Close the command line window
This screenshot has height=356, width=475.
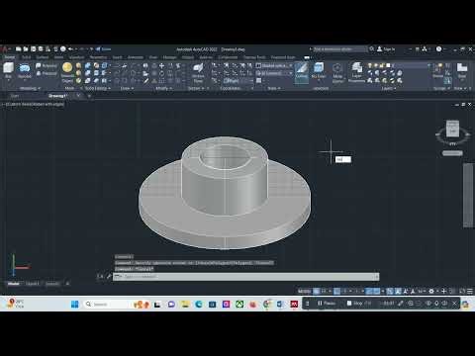[x=100, y=276]
